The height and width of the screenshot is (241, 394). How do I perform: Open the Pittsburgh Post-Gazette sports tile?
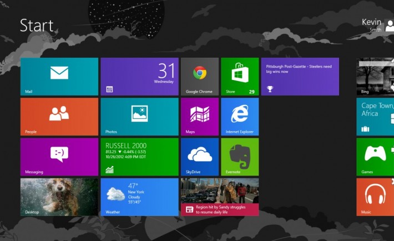300,77
